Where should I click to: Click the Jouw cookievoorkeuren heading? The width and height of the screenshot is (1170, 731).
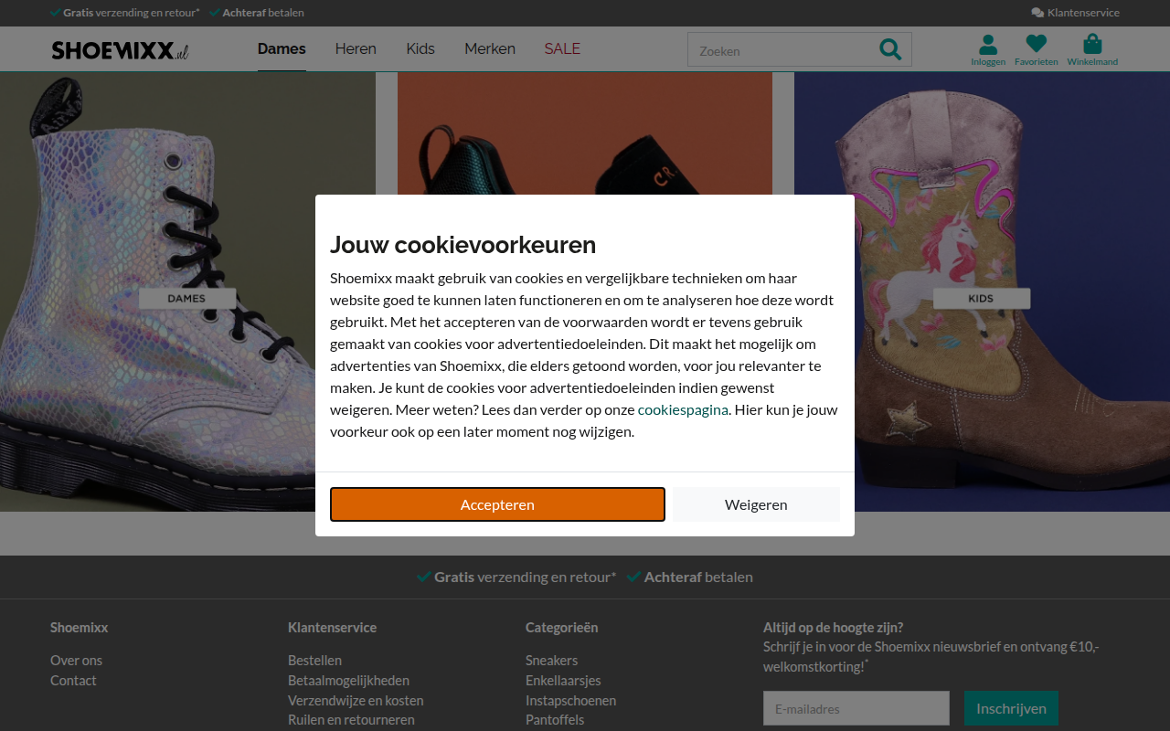coord(463,245)
